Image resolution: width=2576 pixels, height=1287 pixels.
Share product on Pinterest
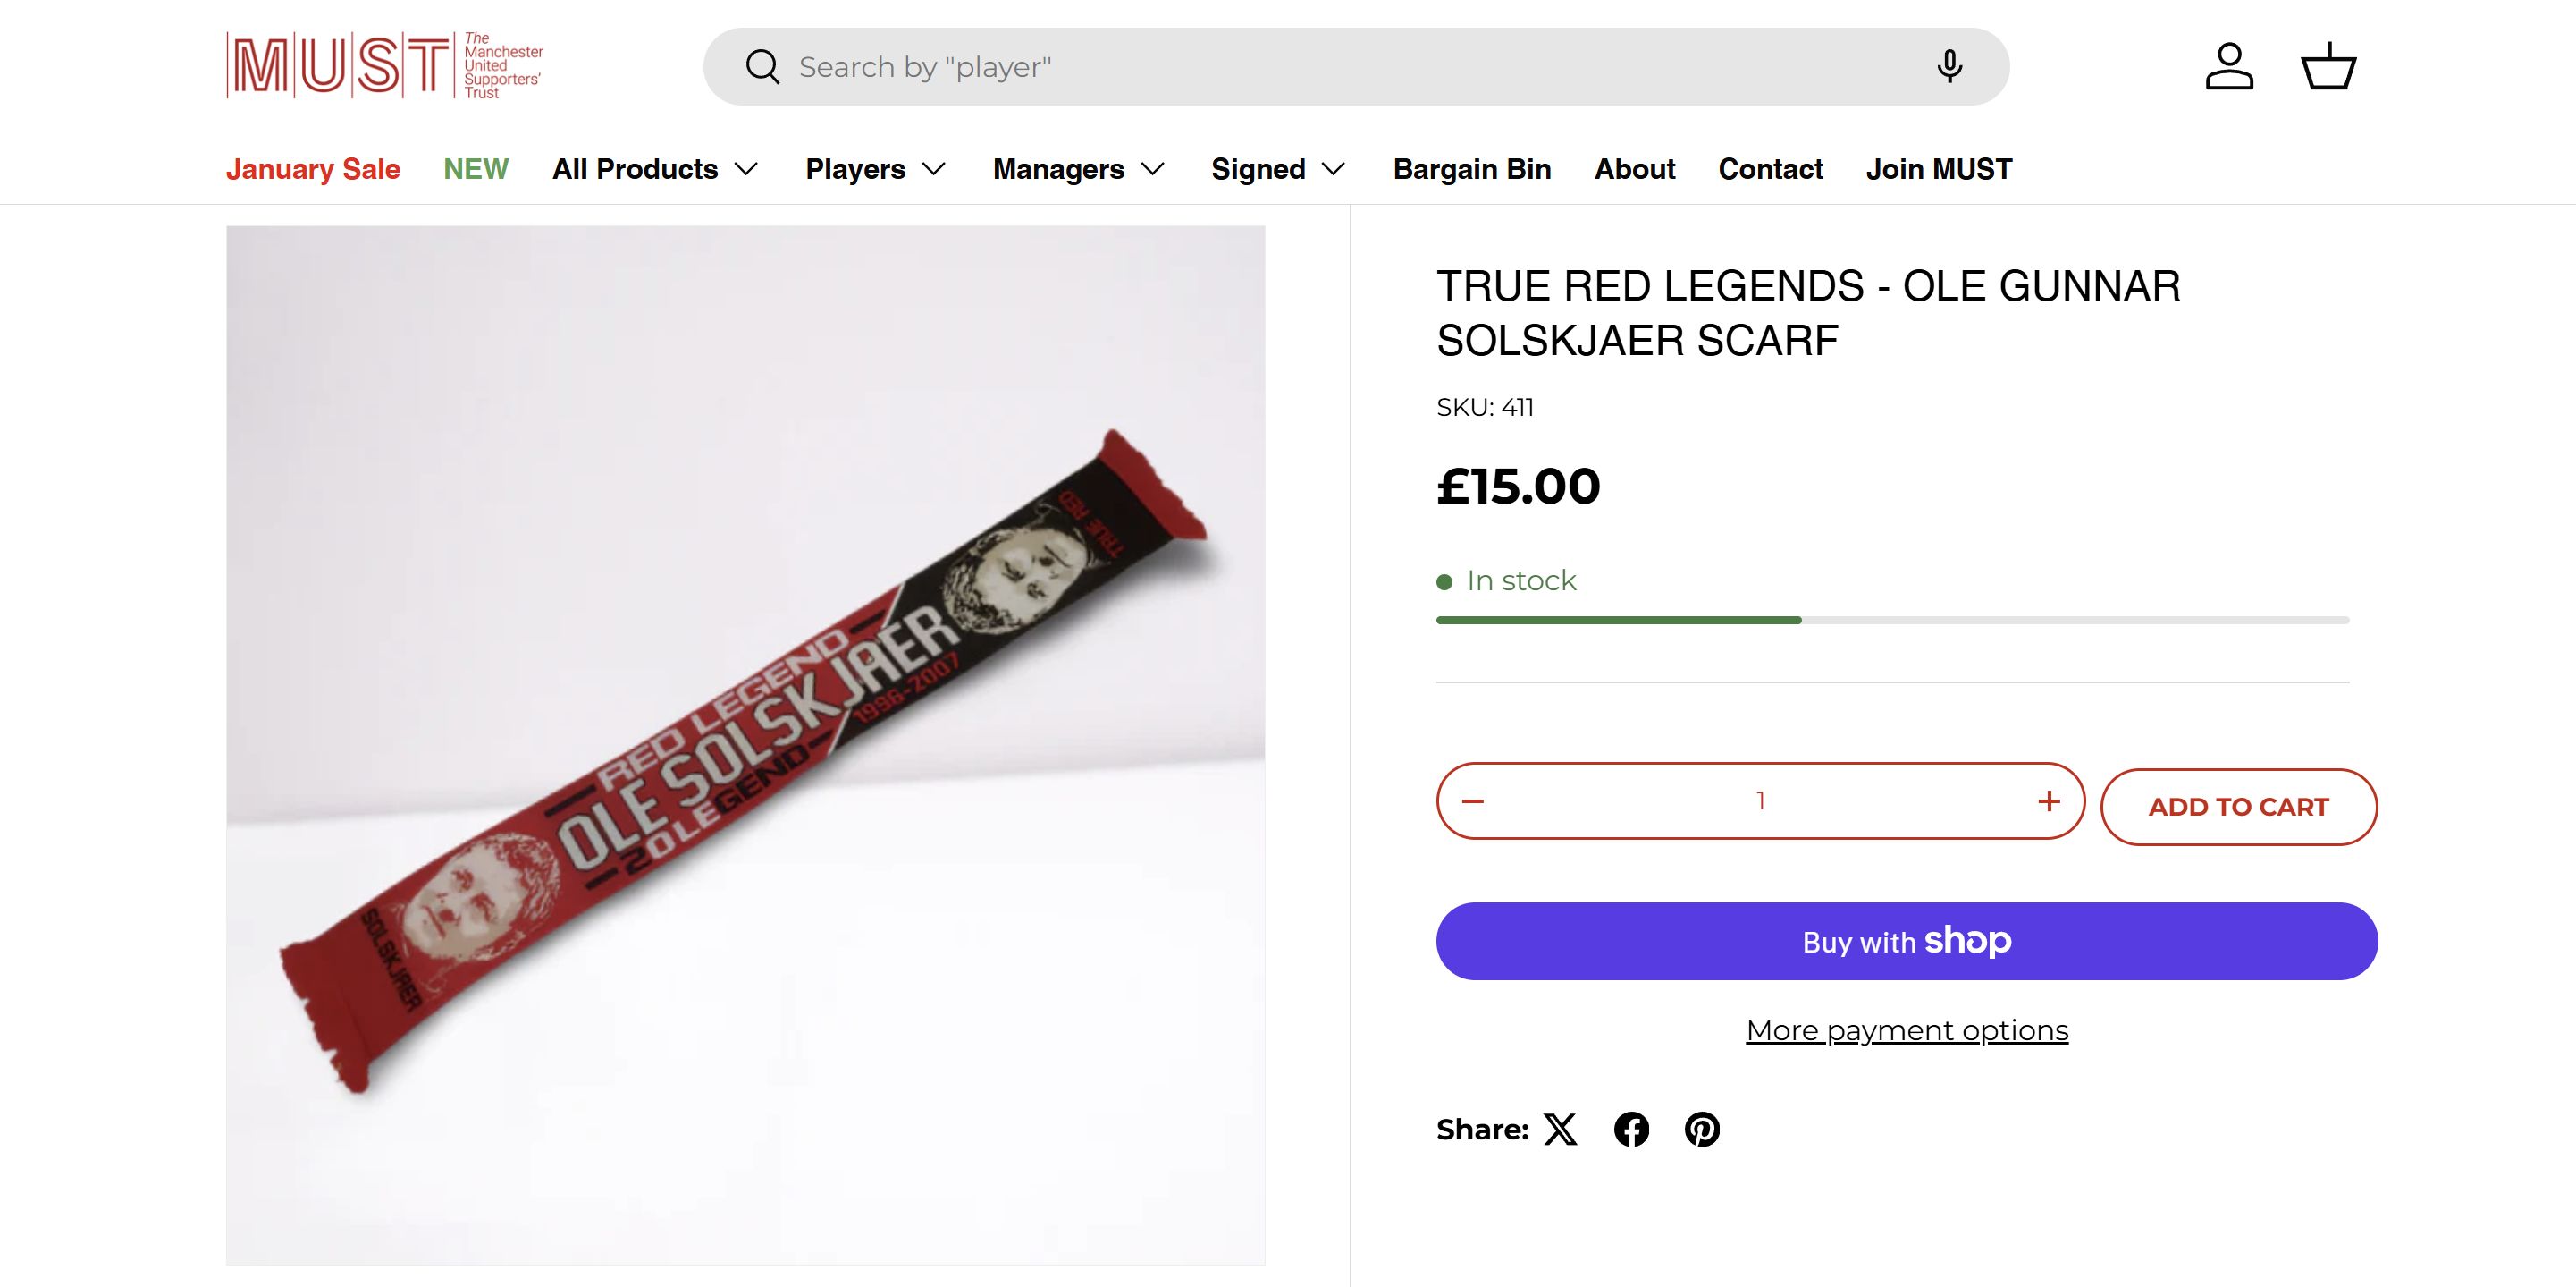(1702, 1129)
